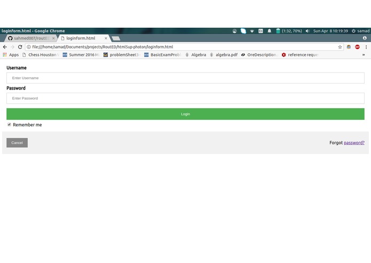Open reference reque bookmark
Viewport: 371px width, 263px height.
point(300,55)
